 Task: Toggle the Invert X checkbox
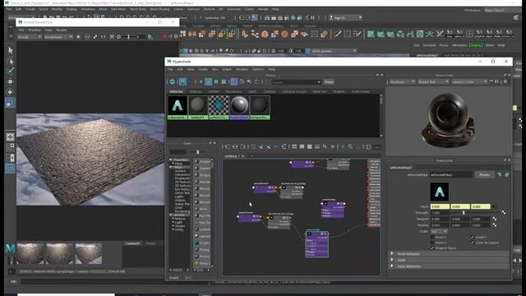click(432, 238)
